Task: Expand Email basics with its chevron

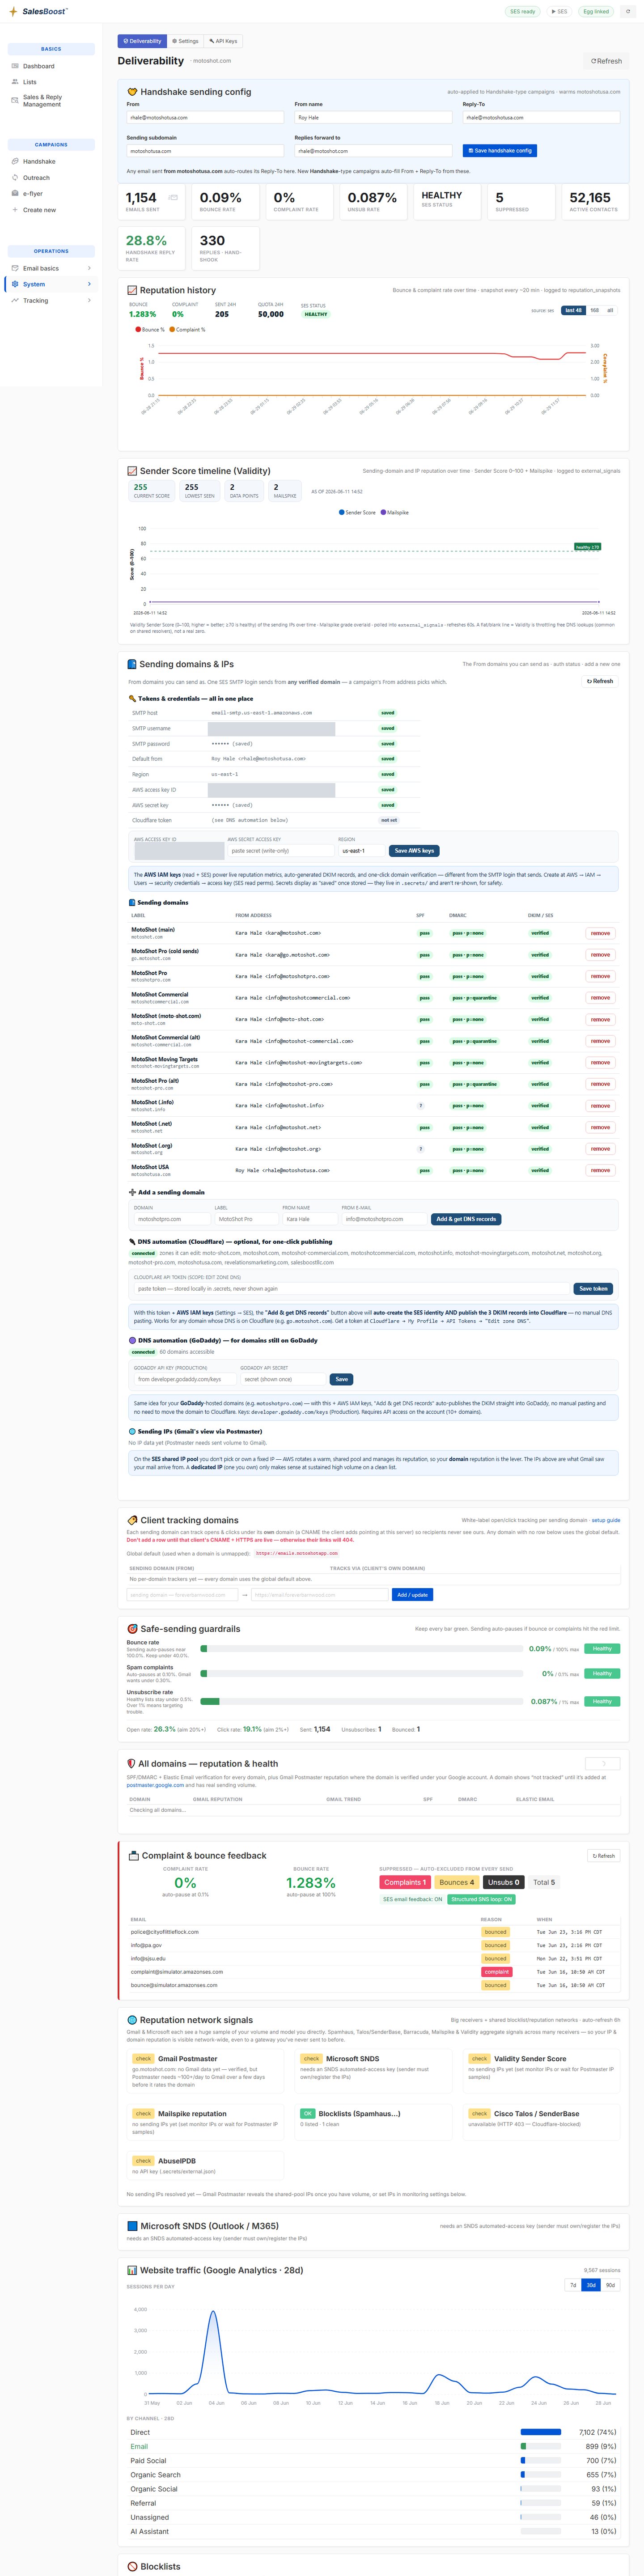Action: pyautogui.click(x=90, y=268)
